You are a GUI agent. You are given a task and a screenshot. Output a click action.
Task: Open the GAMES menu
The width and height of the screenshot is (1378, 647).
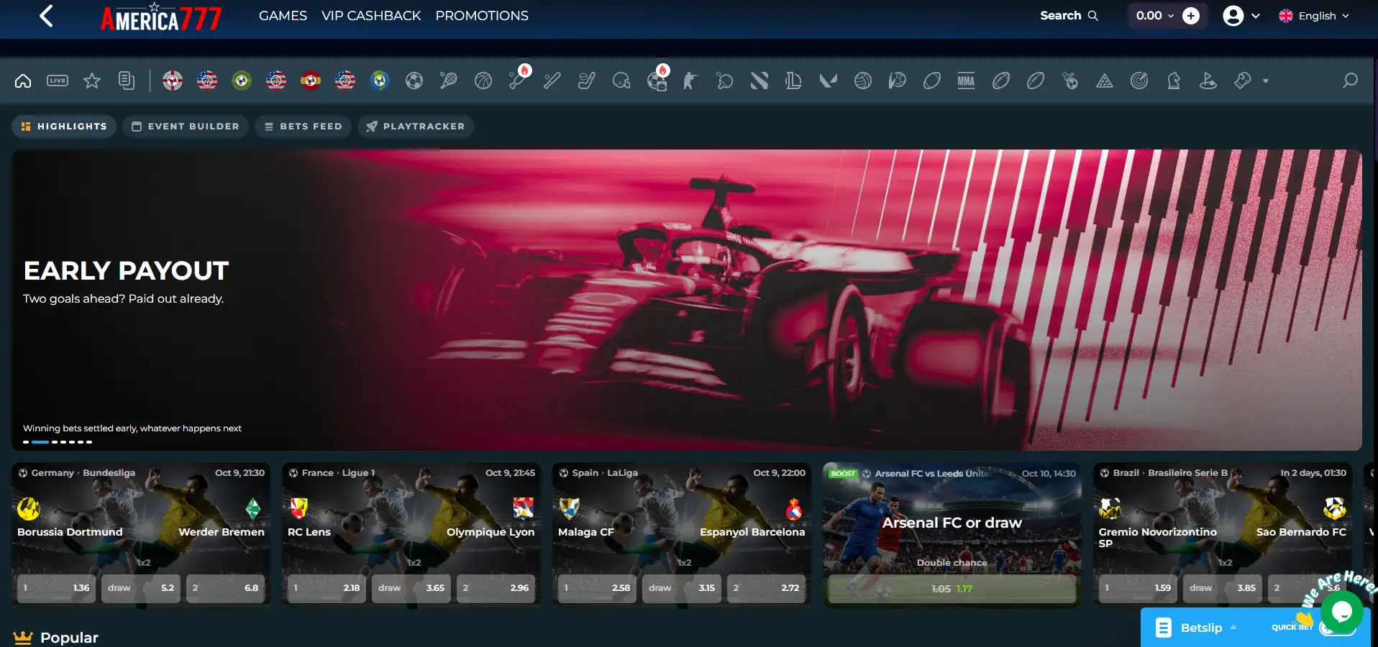tap(283, 16)
